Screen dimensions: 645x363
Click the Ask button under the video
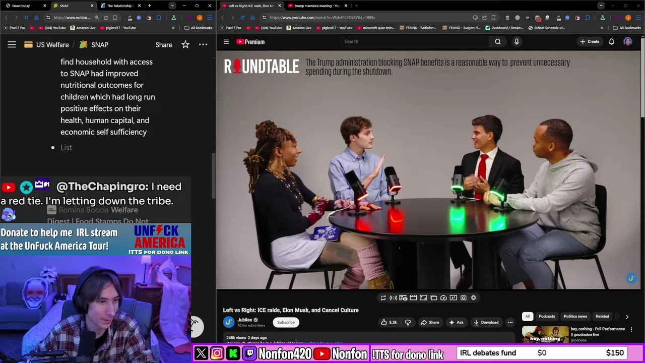pyautogui.click(x=456, y=322)
